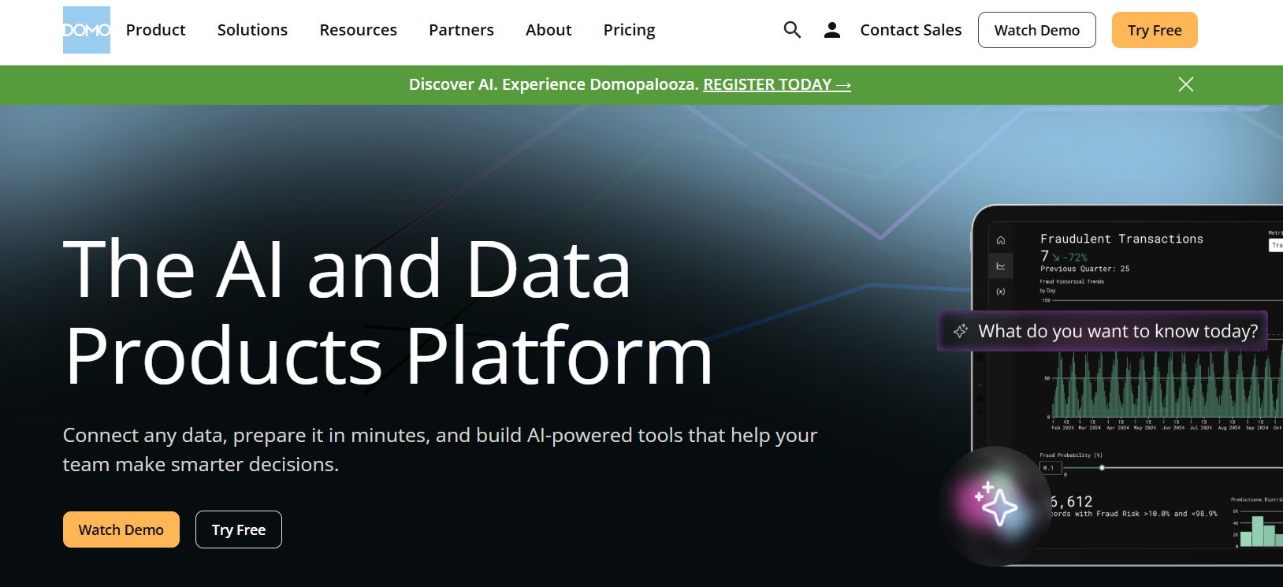The height and width of the screenshot is (587, 1283).
Task: Click the REGISTER TODAY banner link
Action: [x=777, y=84]
